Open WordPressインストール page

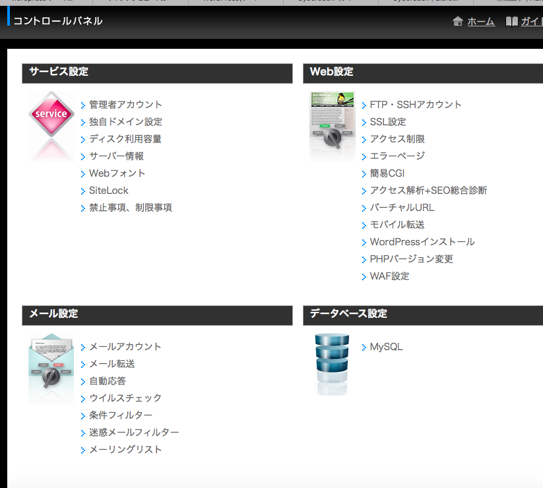pos(422,242)
